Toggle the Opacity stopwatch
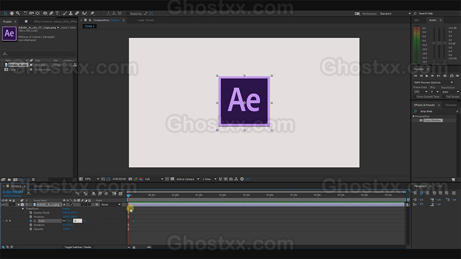 [x=30, y=229]
